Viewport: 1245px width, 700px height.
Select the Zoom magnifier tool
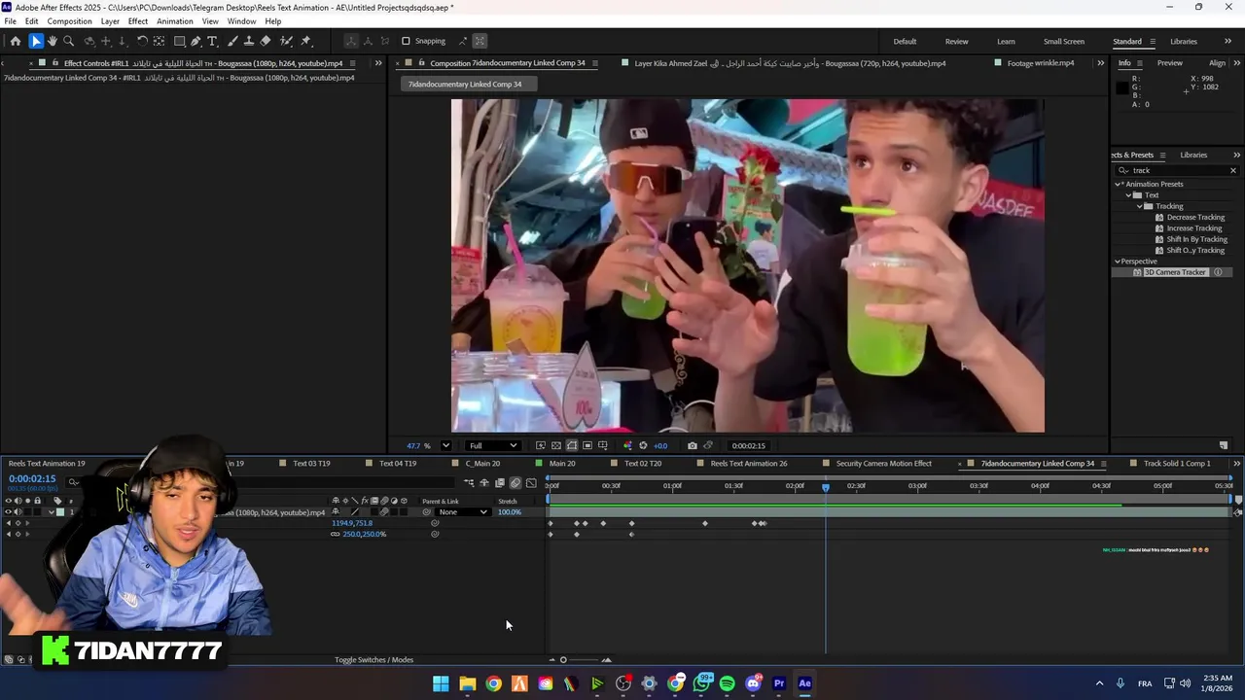pyautogui.click(x=68, y=41)
